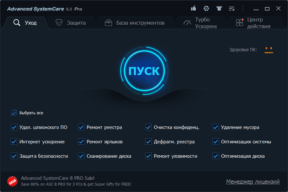
Task: Open the update refresh icon
Action: [x=206, y=8]
